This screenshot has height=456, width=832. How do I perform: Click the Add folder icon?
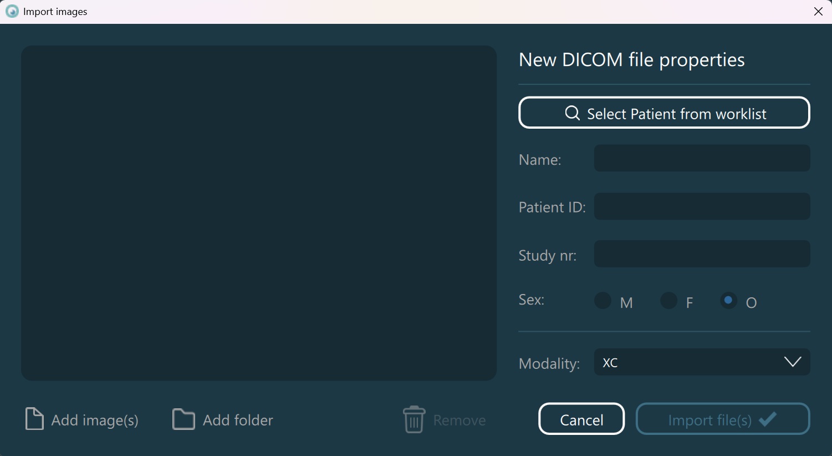[x=183, y=419]
